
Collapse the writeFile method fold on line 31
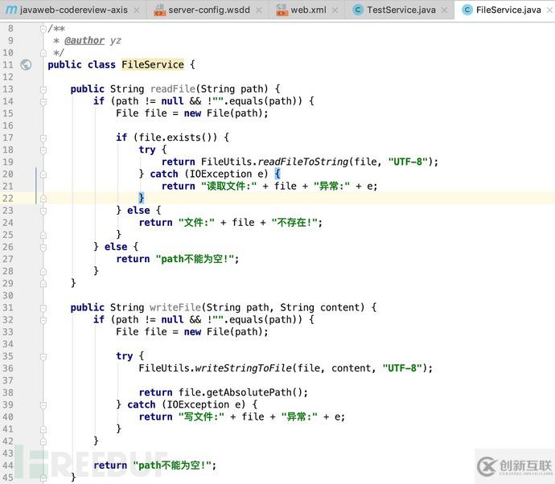[43, 308]
